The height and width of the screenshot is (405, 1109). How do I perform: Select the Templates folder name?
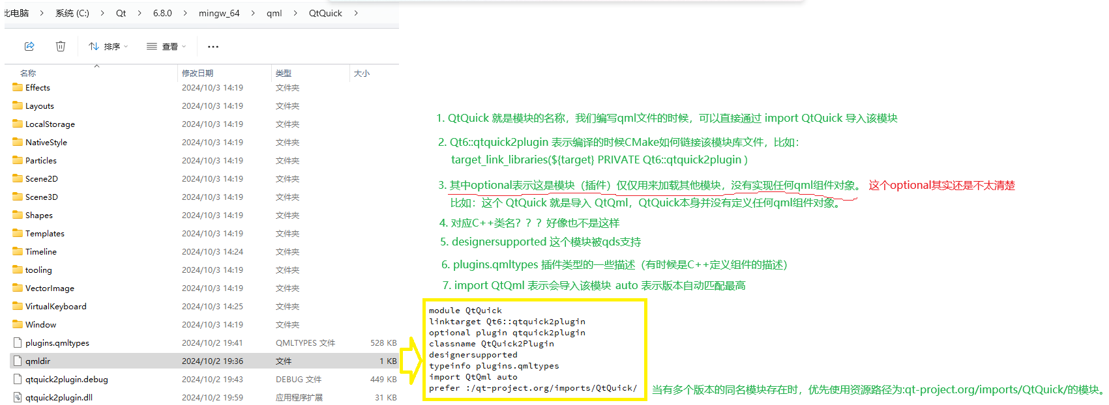pos(45,233)
